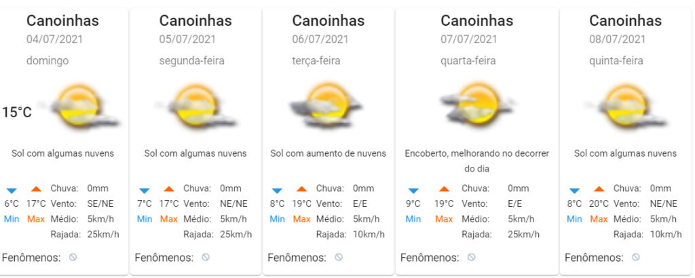Click the 15°C current temperature reading
Image resolution: width=695 pixels, height=278 pixels.
click(x=17, y=113)
